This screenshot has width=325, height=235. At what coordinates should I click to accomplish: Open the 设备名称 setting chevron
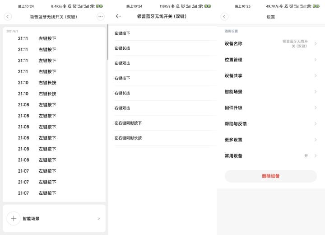point(316,44)
